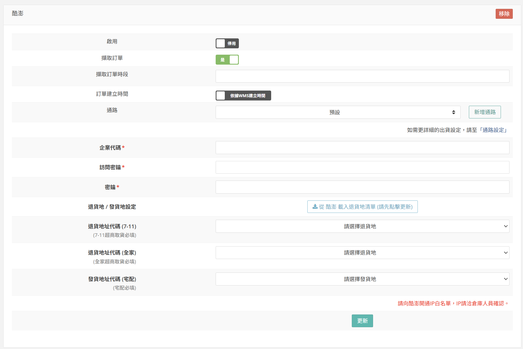
Task: Click the 企業代碼 text field
Action: coord(362,148)
